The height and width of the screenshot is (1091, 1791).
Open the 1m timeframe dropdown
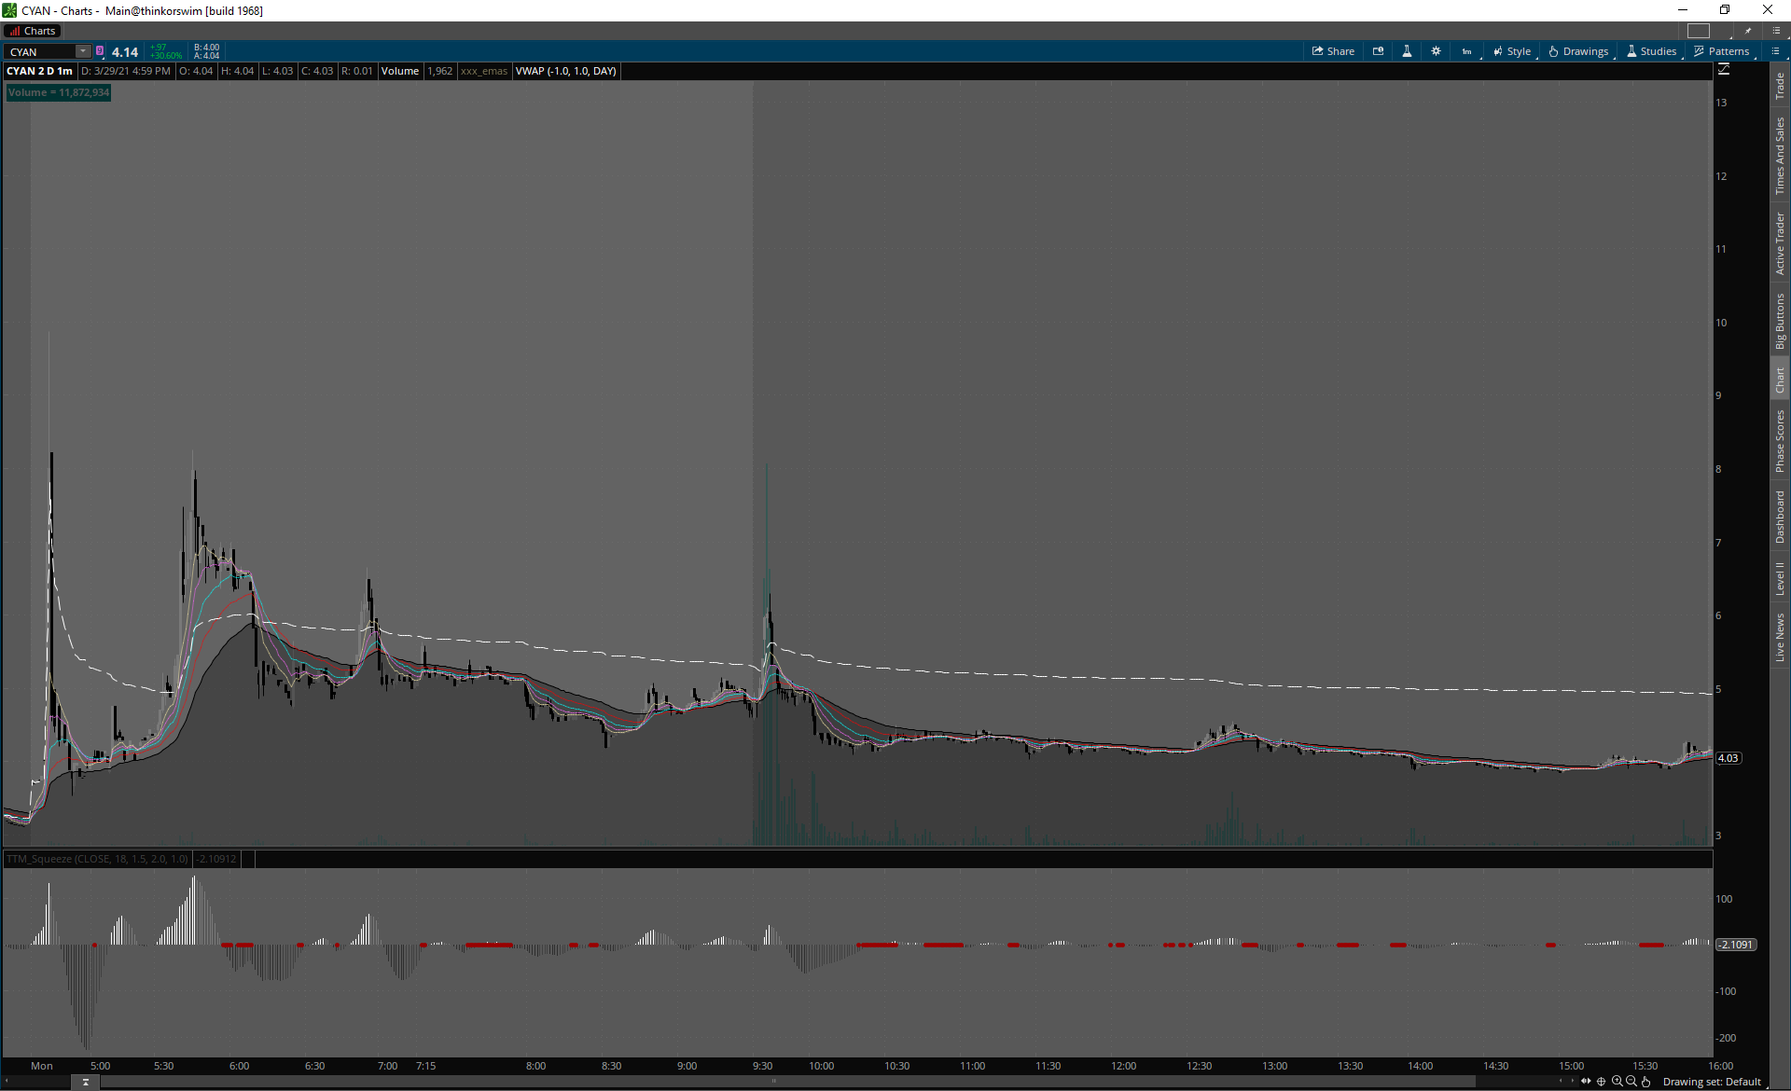click(1466, 51)
